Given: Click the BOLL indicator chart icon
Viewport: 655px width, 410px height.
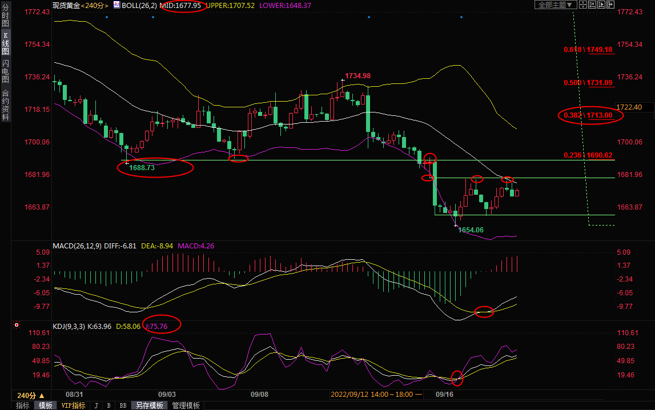Looking at the screenshot, I should (x=116, y=5).
